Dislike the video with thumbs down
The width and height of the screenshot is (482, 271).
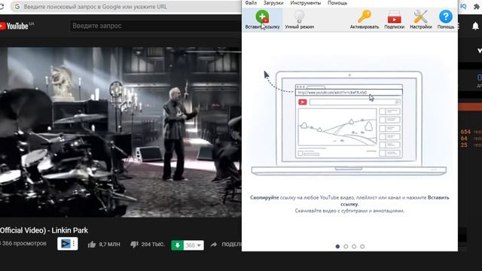pos(148,245)
